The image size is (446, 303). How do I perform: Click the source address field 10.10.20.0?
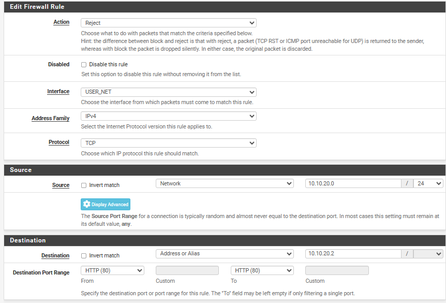353,183
